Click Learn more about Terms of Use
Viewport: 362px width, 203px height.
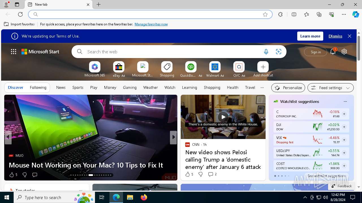310,36
